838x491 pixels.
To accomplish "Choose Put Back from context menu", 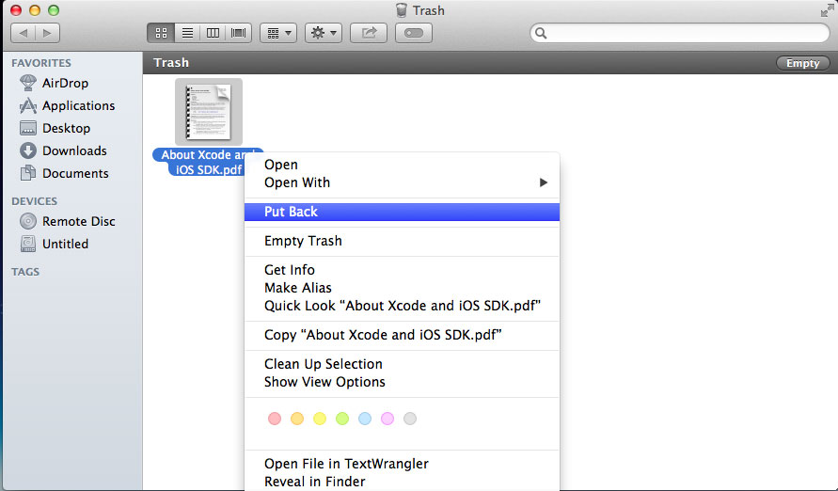I will pos(291,212).
